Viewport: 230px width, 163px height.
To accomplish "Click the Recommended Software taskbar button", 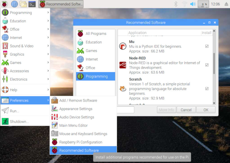I will (x=61, y=4).
